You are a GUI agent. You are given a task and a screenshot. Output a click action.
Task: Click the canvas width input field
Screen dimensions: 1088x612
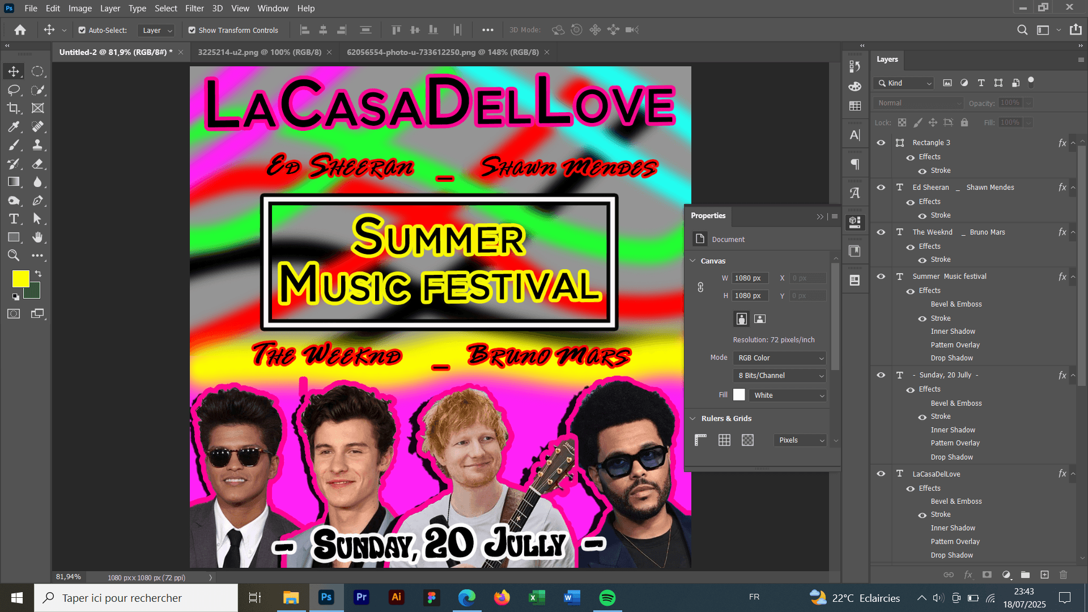(749, 278)
